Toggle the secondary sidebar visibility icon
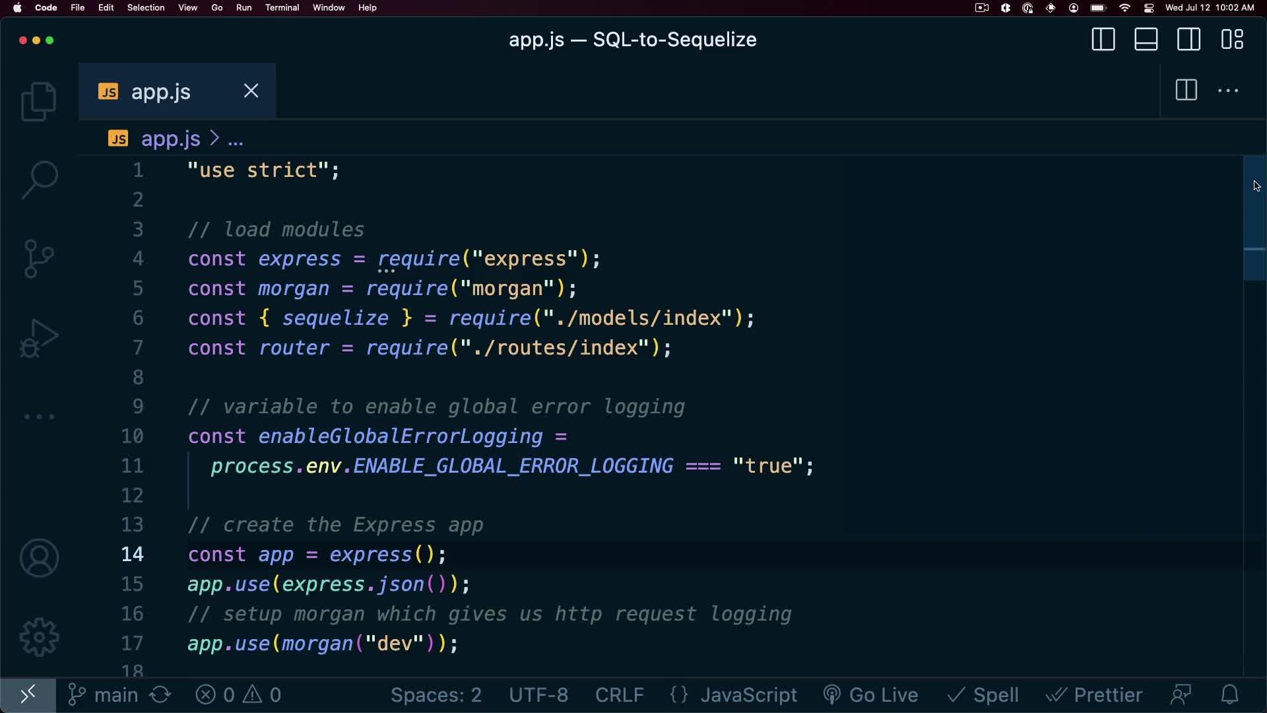 pyautogui.click(x=1190, y=39)
